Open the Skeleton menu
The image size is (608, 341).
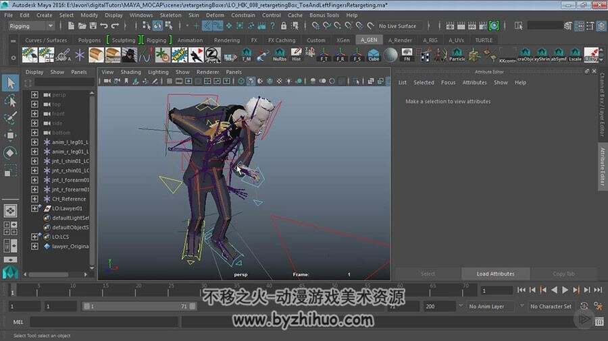(171, 15)
